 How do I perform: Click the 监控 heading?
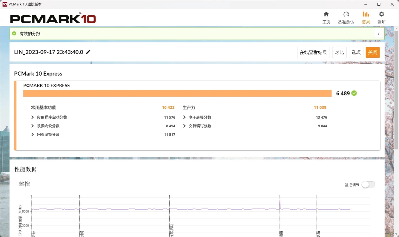click(25, 184)
